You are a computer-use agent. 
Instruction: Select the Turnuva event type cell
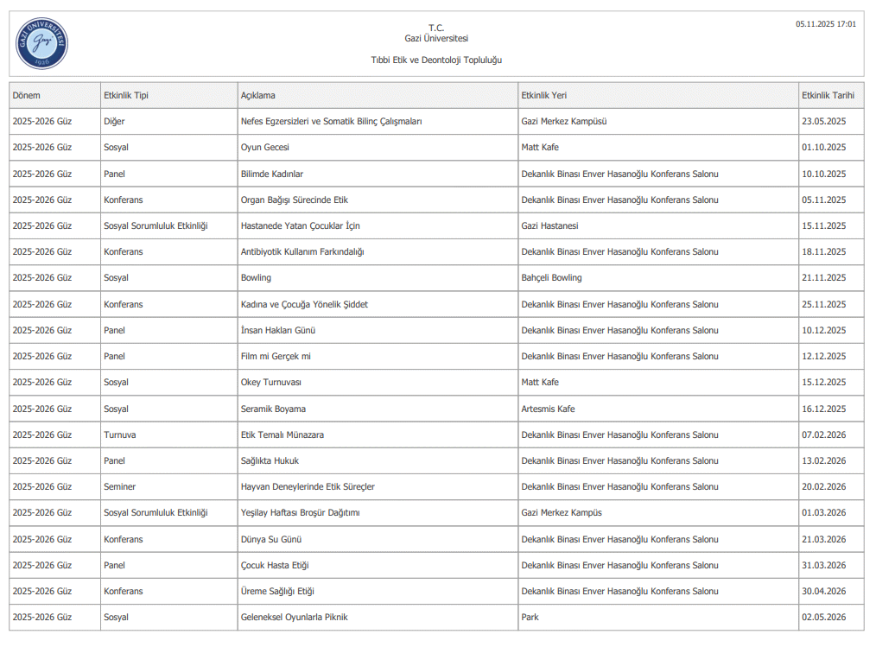120,435
